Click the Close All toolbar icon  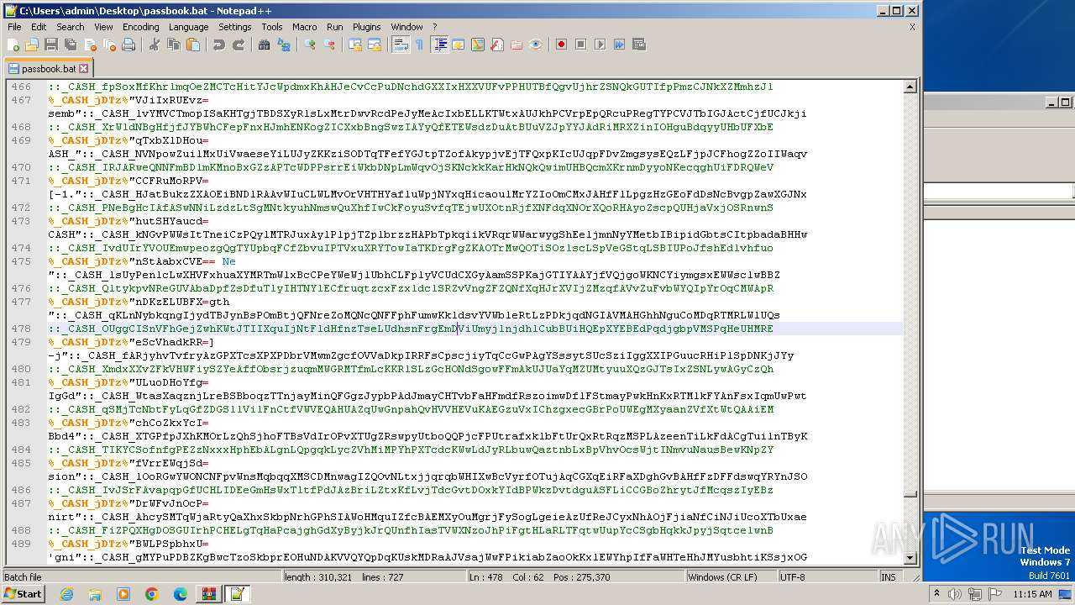coord(109,45)
